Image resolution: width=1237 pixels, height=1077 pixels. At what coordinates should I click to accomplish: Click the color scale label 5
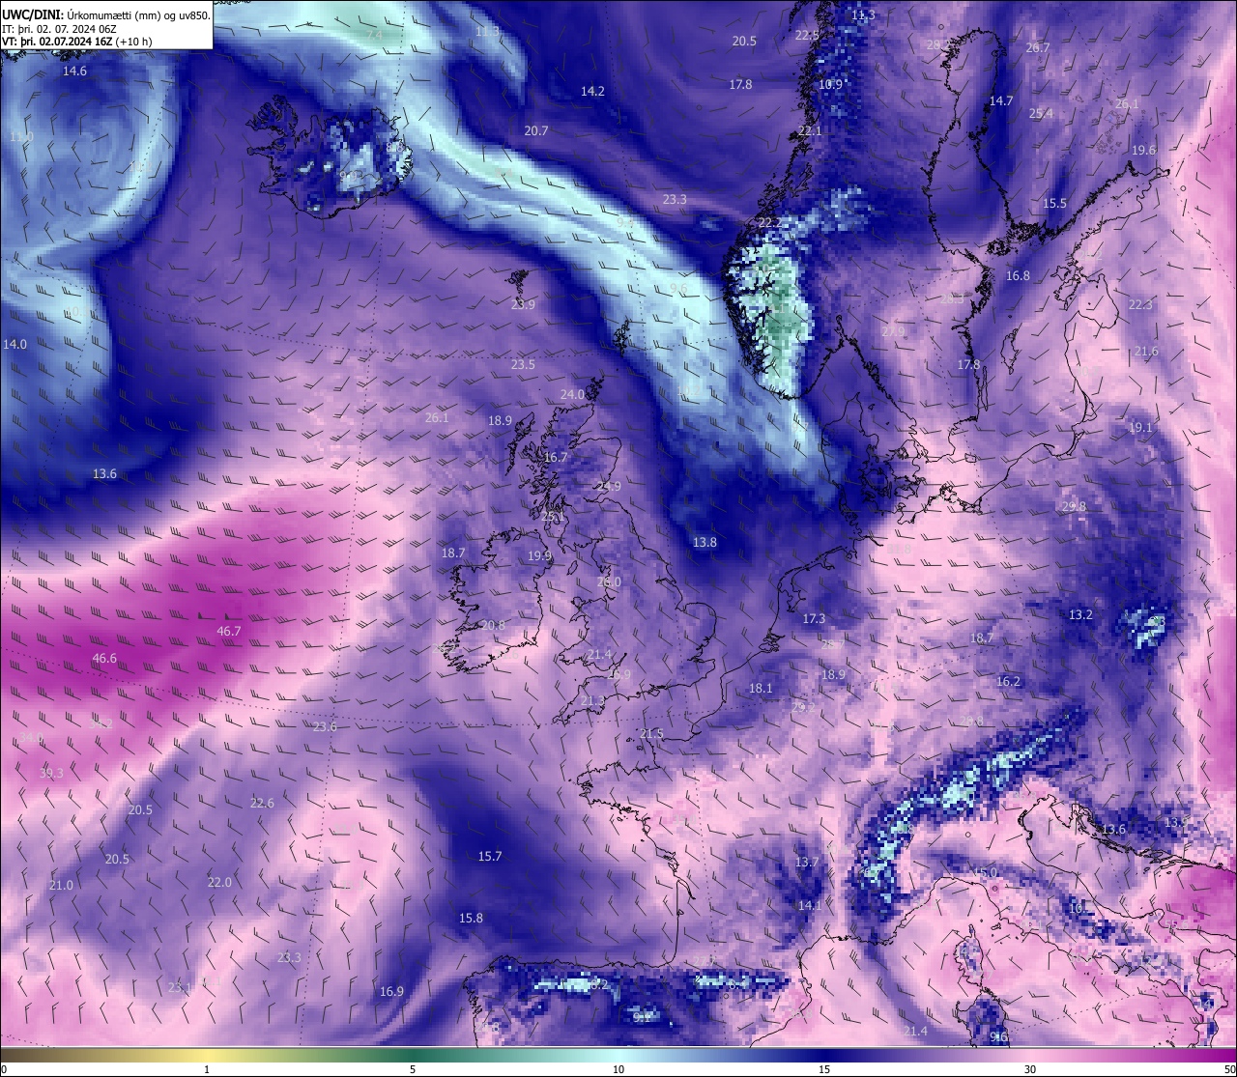[x=413, y=1069]
